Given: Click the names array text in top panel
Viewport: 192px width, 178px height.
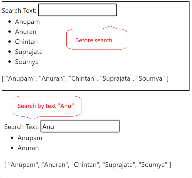Looking at the screenshot, I should tap(85, 79).
